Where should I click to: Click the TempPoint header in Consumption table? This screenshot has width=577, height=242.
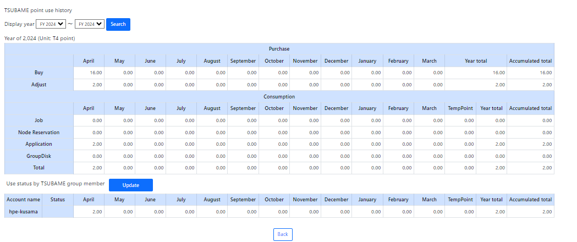coord(460,108)
